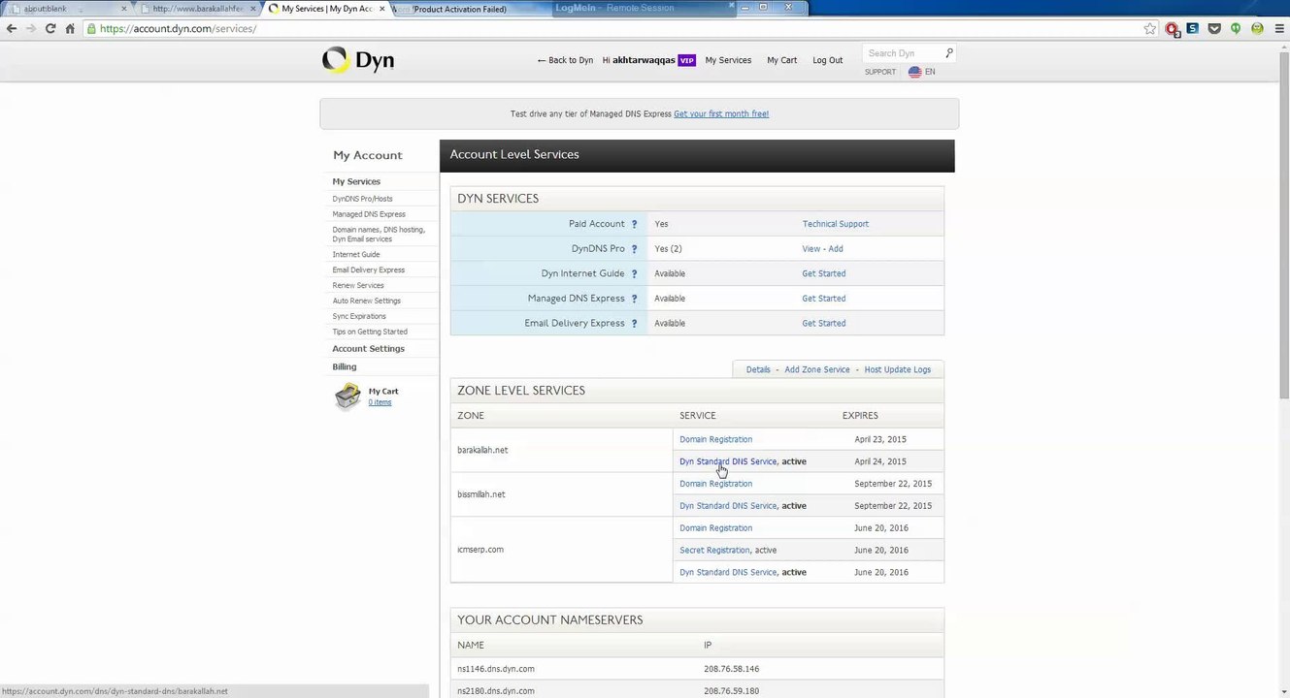Go to the browser home page

[x=70, y=29]
